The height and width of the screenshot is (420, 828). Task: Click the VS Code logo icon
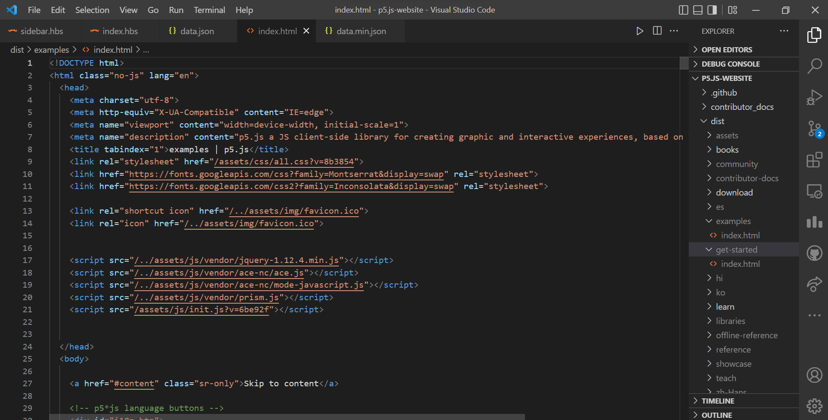point(12,10)
